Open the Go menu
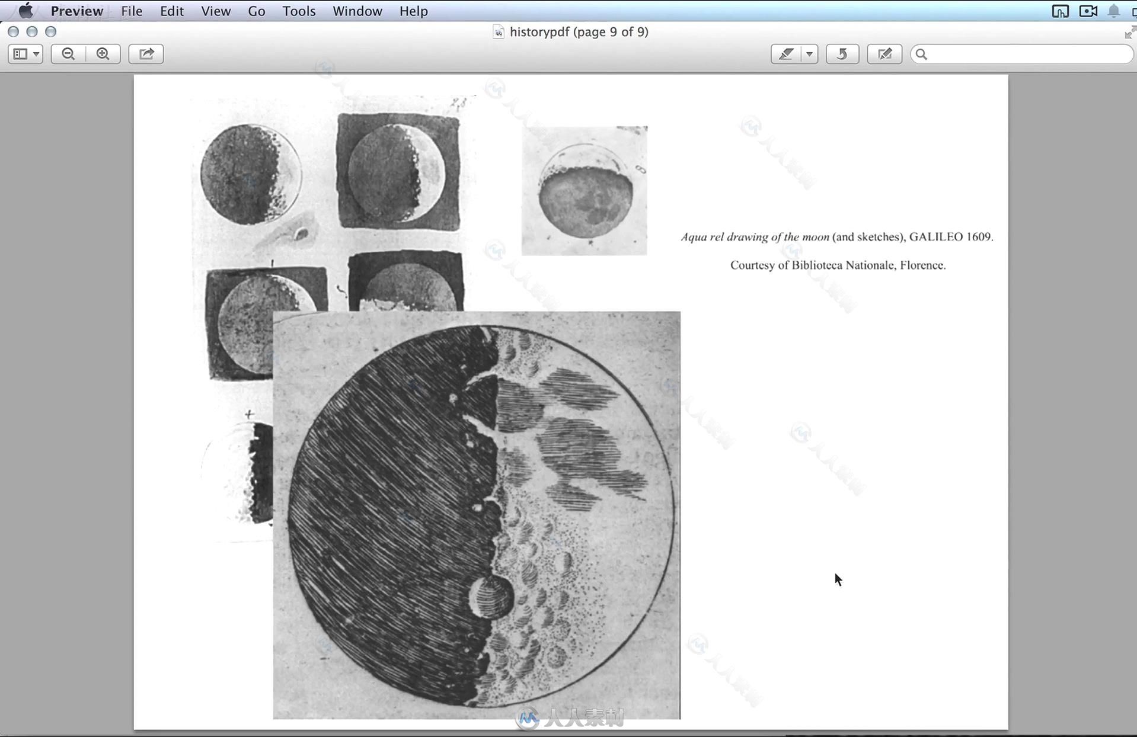 [x=256, y=11]
